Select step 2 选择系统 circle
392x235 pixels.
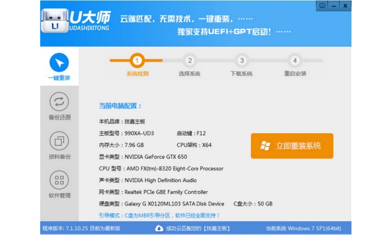190,60
